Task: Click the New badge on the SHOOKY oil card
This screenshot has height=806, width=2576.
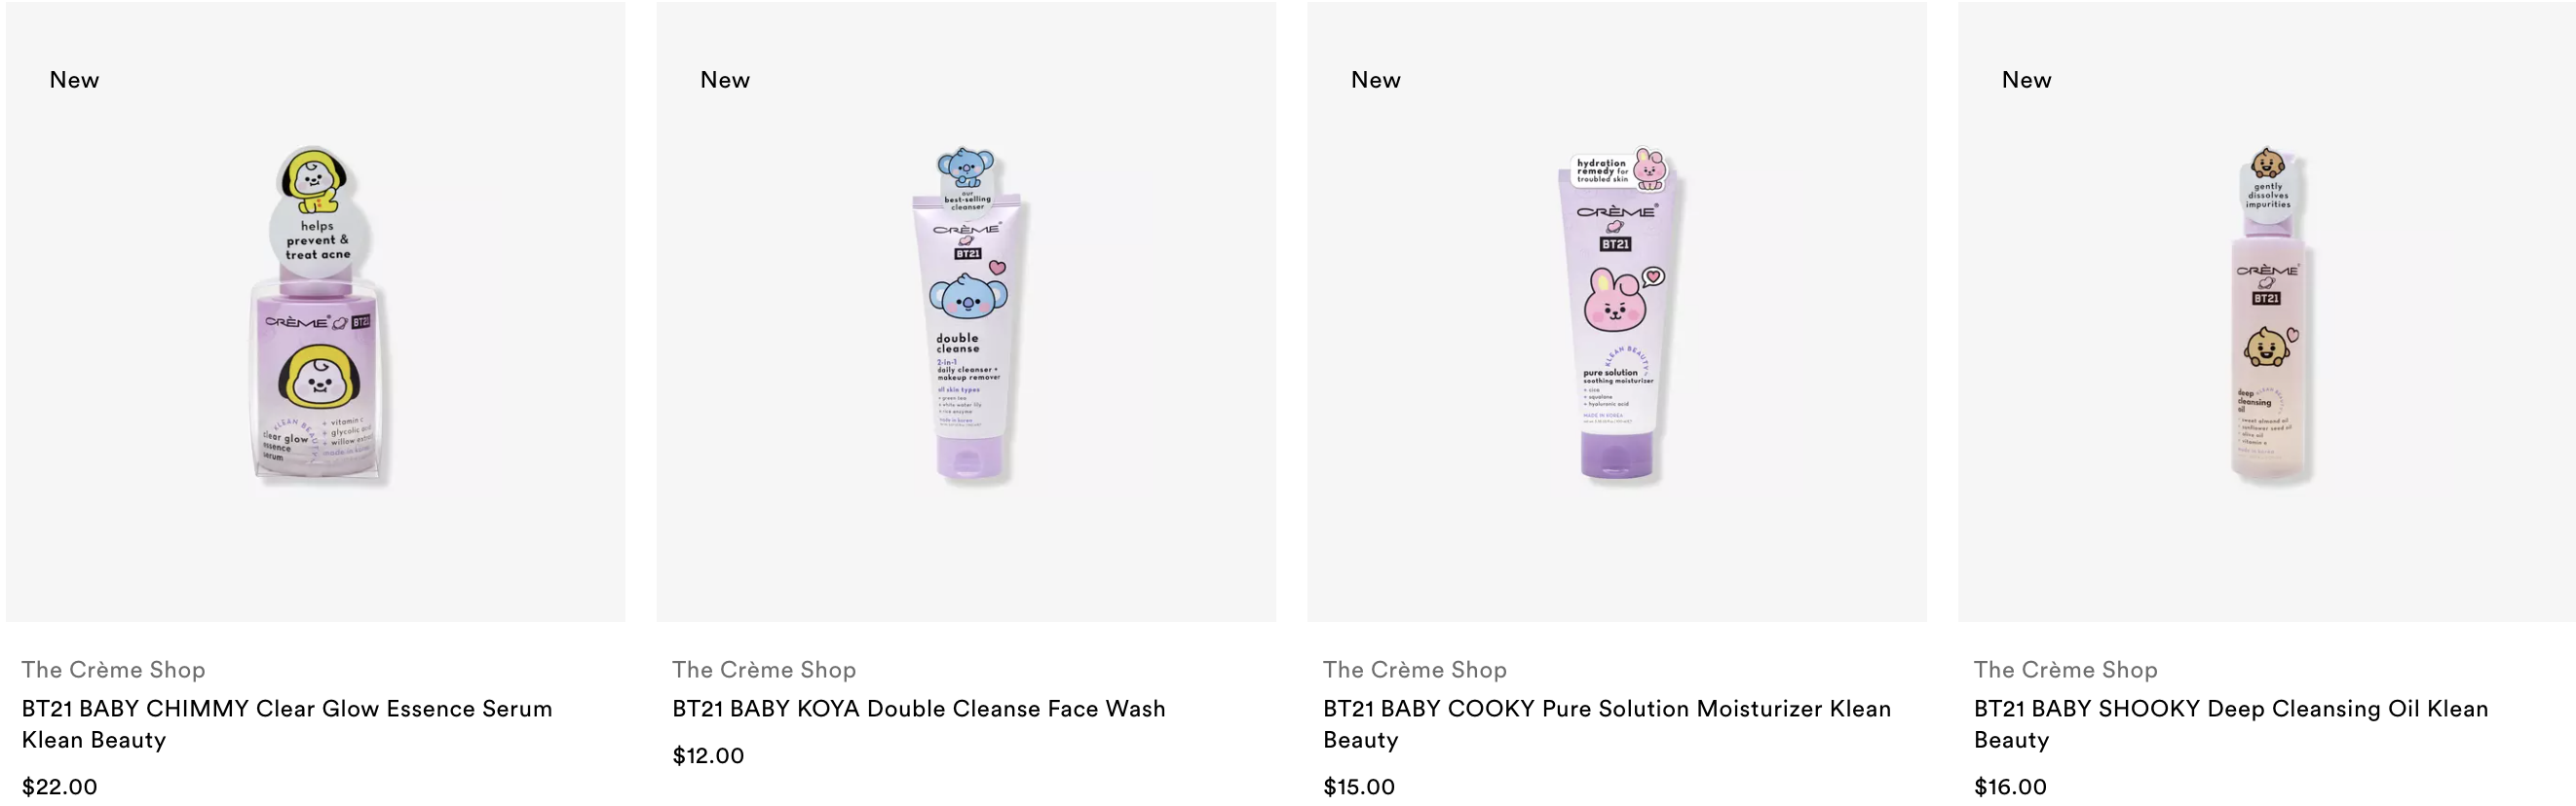Action: (x=2027, y=80)
